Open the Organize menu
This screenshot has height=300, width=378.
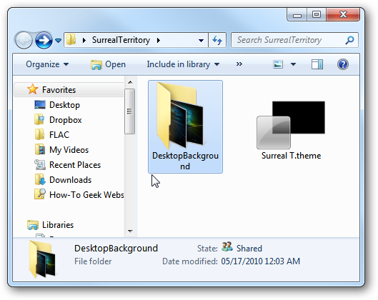(47, 64)
